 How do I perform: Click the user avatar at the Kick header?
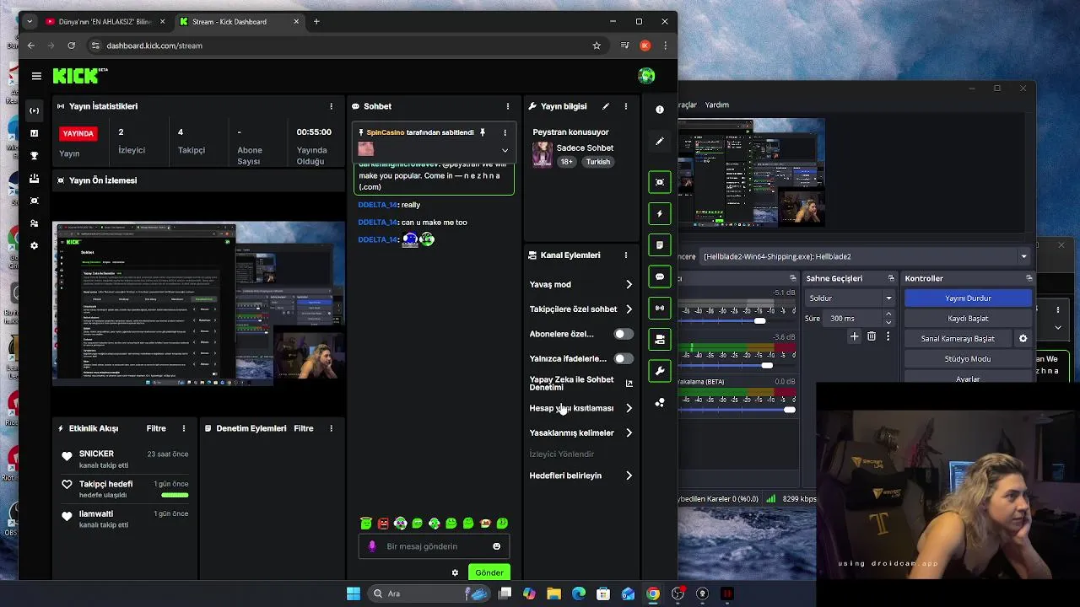point(646,76)
